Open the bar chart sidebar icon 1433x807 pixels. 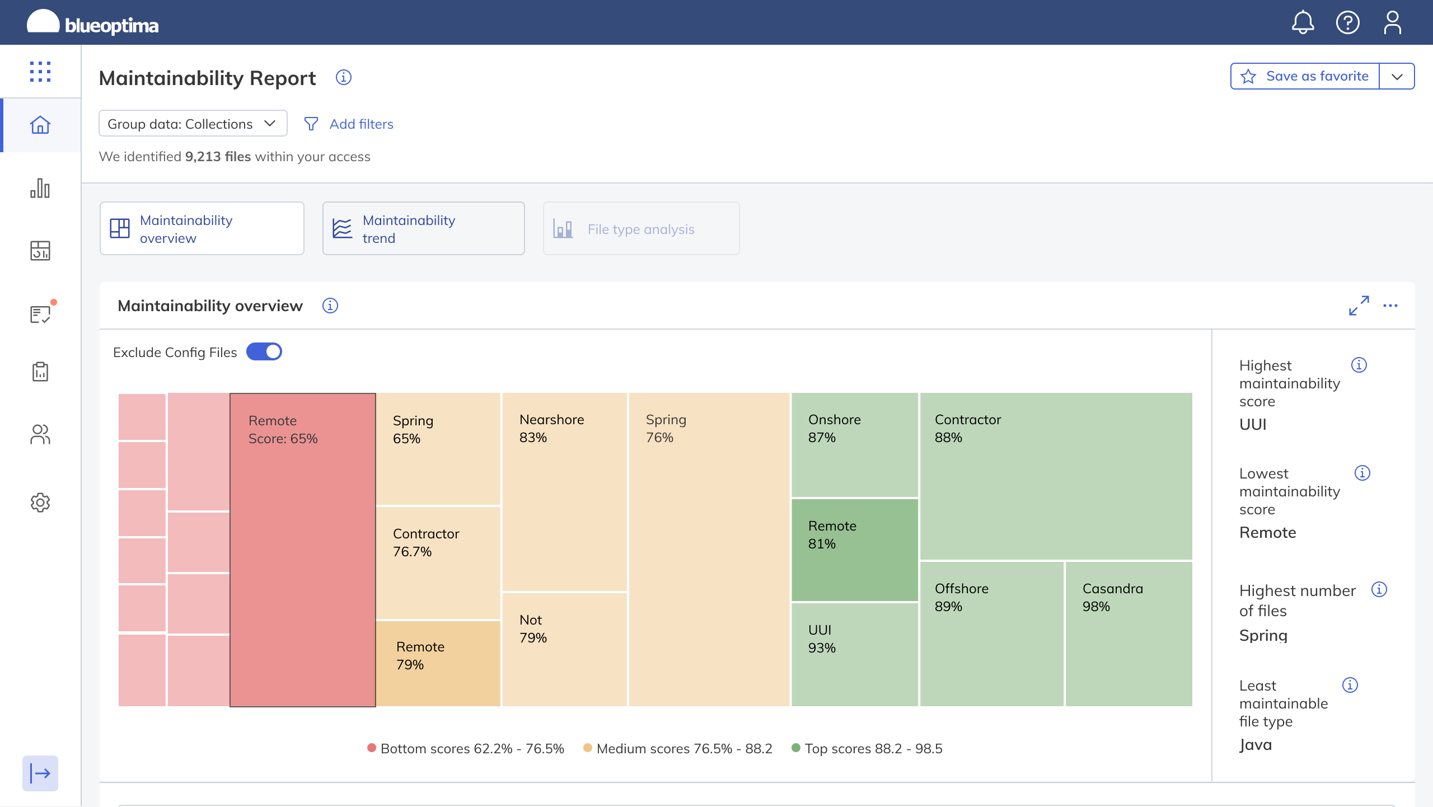[x=40, y=188]
